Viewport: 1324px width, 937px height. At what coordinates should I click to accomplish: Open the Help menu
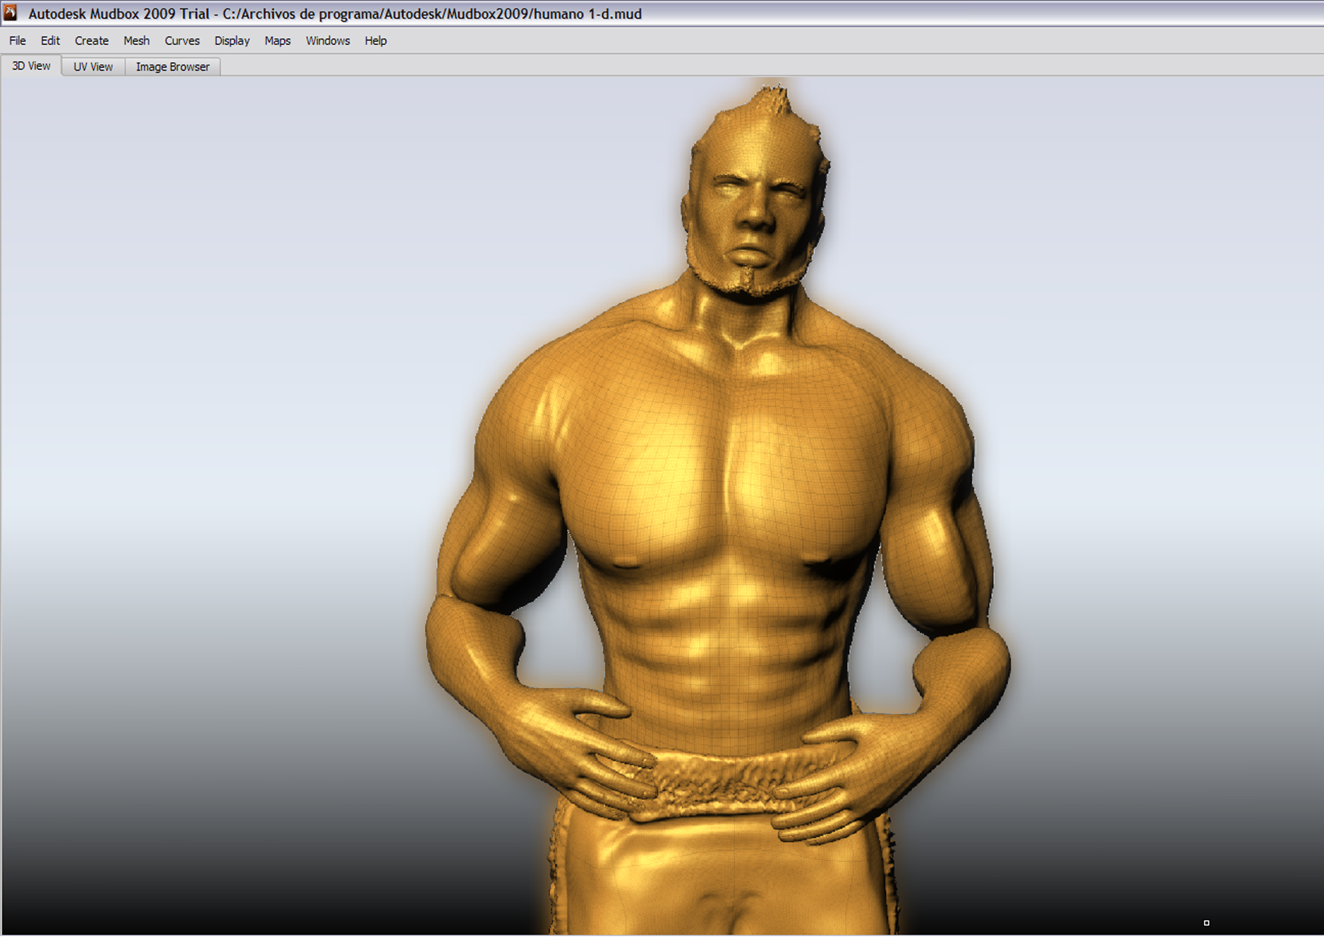(376, 41)
